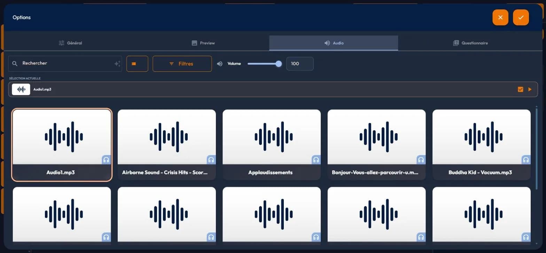Play the currently selected Audio1.mp3

tap(530, 90)
